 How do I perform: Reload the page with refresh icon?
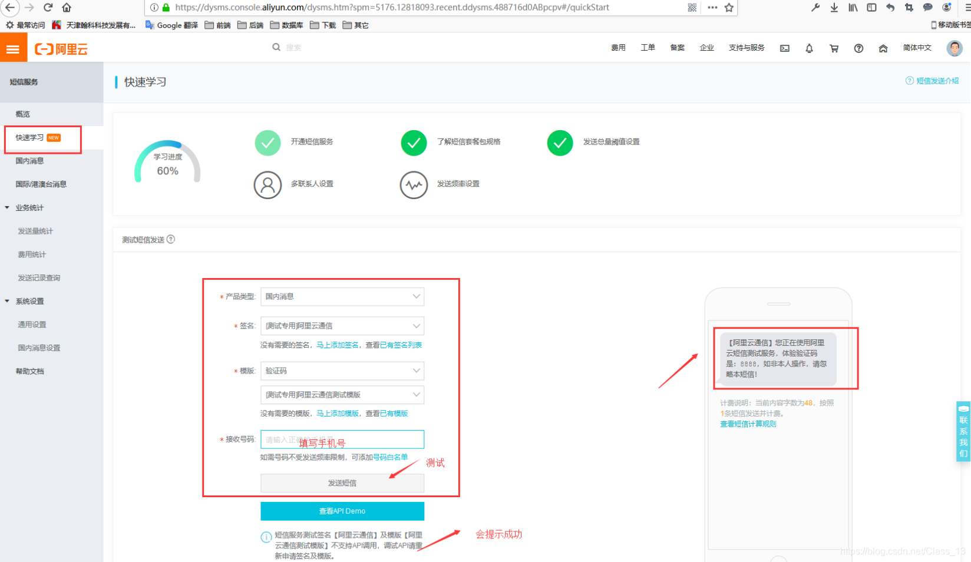(48, 7)
